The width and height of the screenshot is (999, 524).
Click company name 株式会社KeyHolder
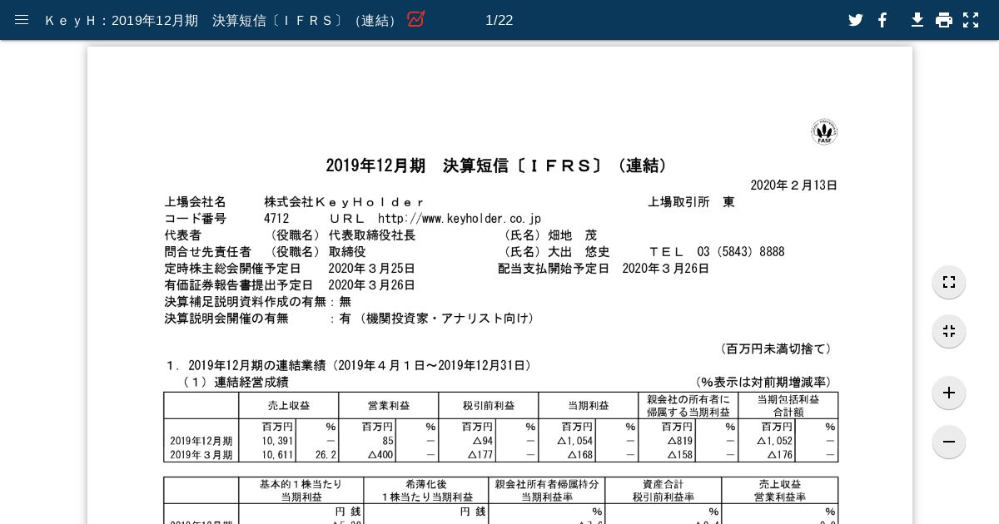pos(345,202)
